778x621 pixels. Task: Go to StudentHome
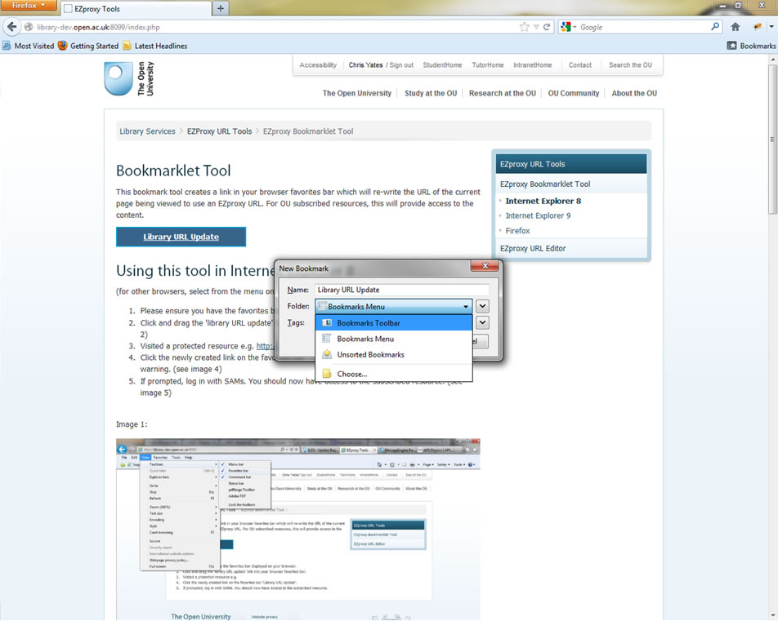pyautogui.click(x=442, y=65)
